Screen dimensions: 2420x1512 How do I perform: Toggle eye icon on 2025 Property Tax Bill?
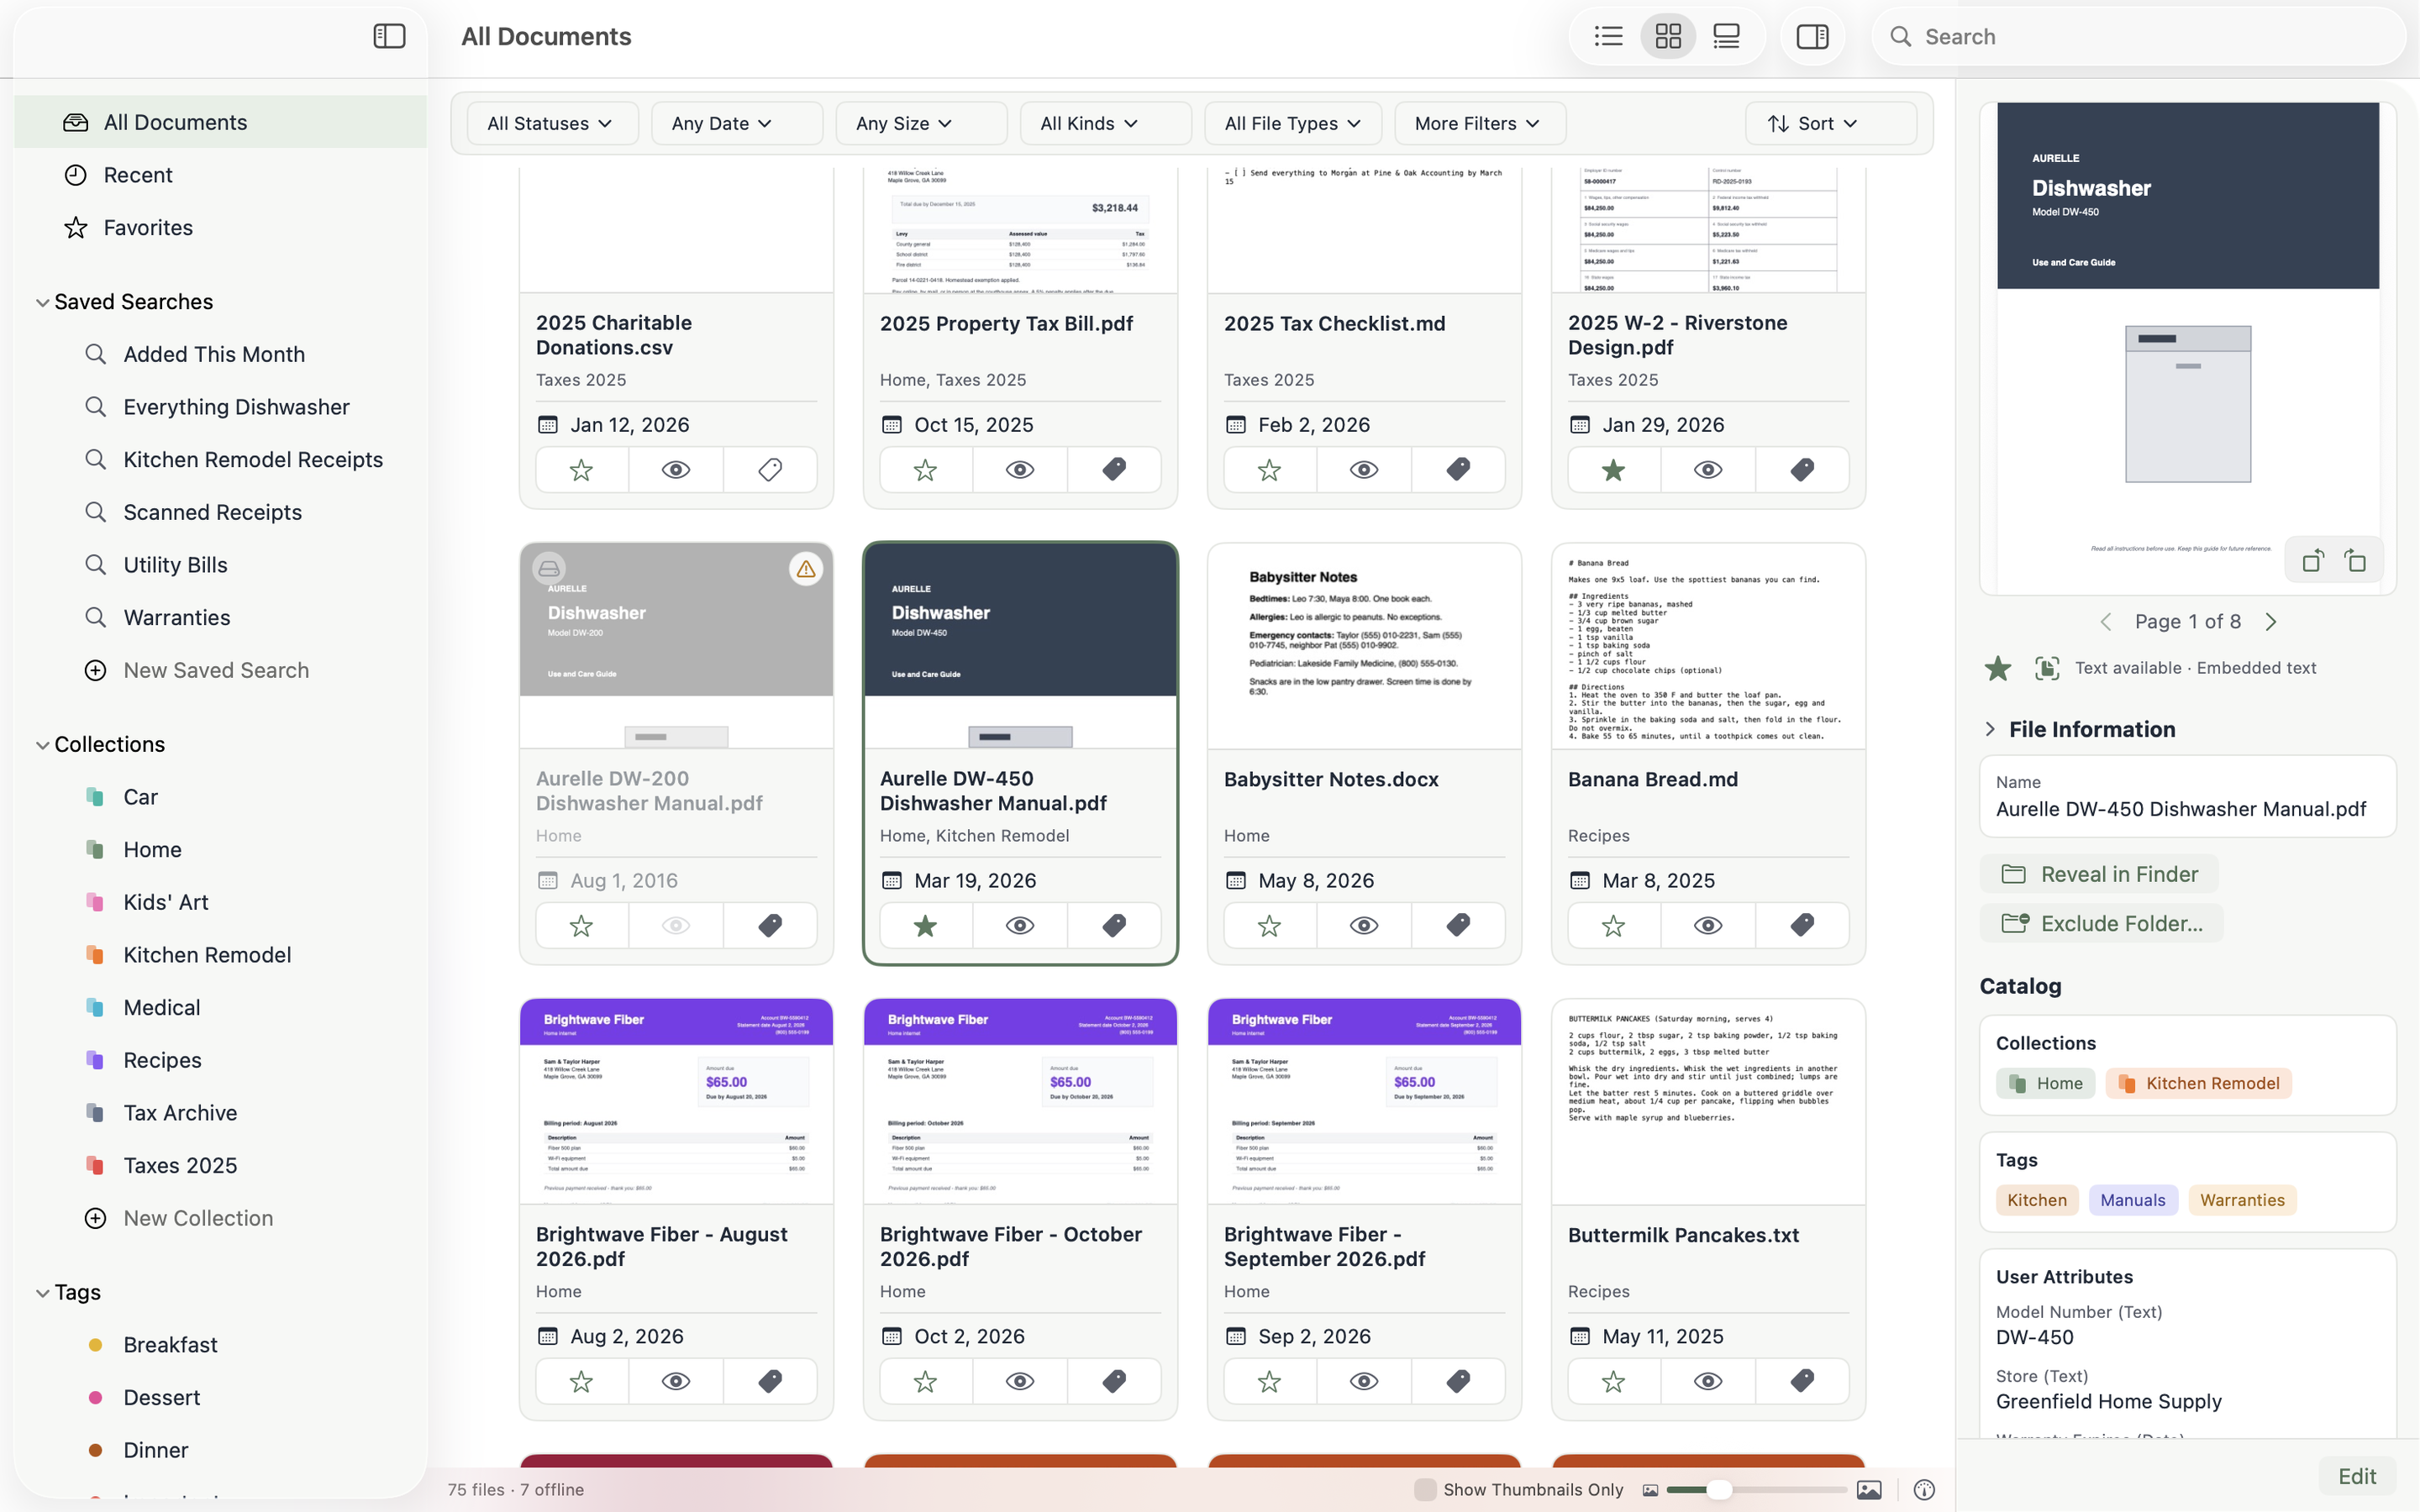[x=1020, y=469]
